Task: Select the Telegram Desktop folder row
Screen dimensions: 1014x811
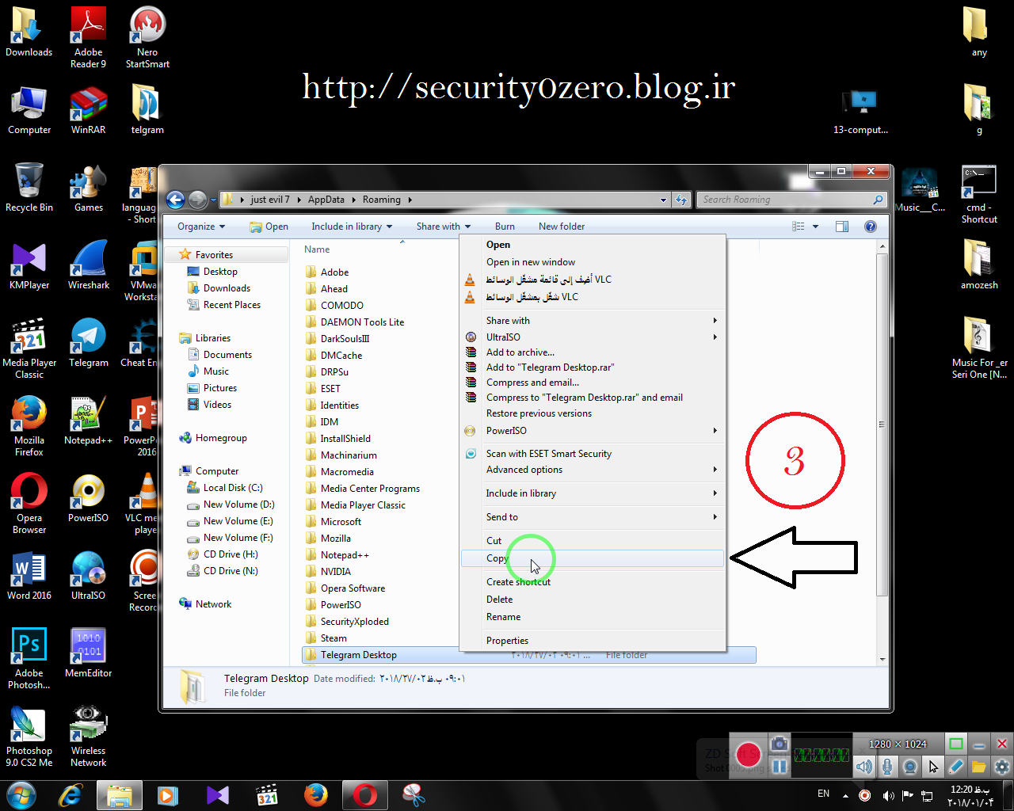Action: coord(529,655)
